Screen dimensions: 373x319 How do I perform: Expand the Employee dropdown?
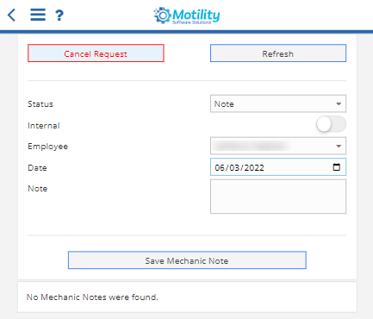(x=278, y=146)
